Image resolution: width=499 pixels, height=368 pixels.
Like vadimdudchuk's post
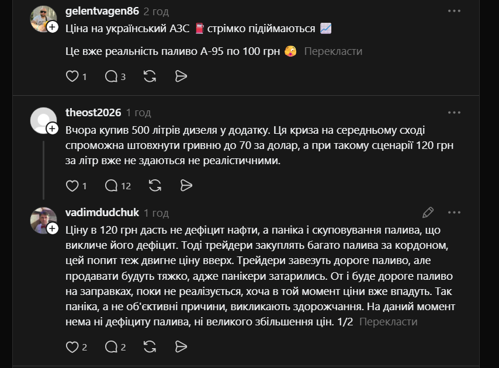(72, 347)
